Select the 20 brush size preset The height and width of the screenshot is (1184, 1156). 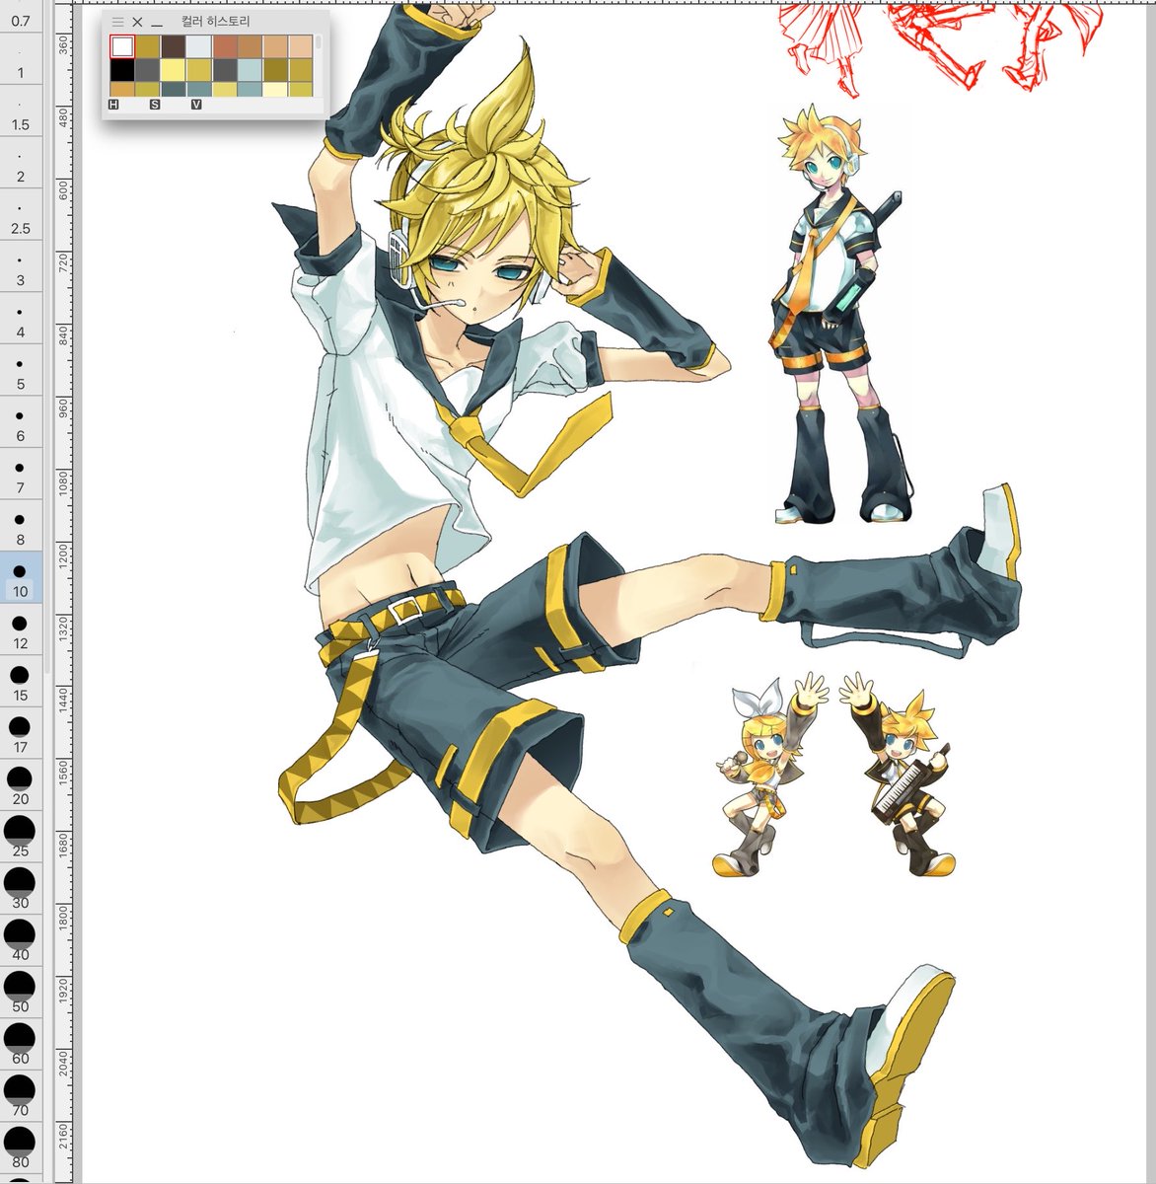20,785
